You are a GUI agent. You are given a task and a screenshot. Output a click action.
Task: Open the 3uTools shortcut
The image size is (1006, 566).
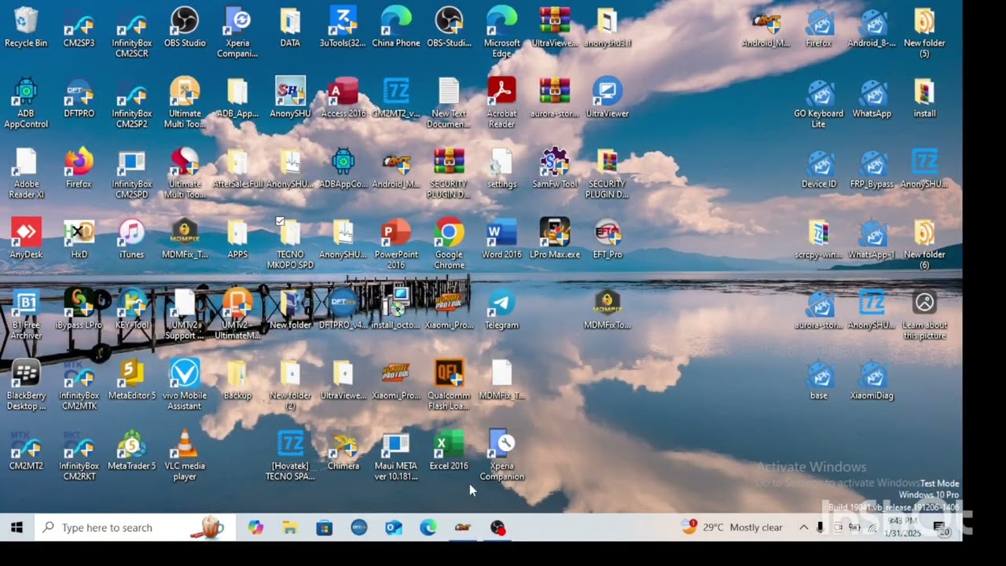coord(343,27)
